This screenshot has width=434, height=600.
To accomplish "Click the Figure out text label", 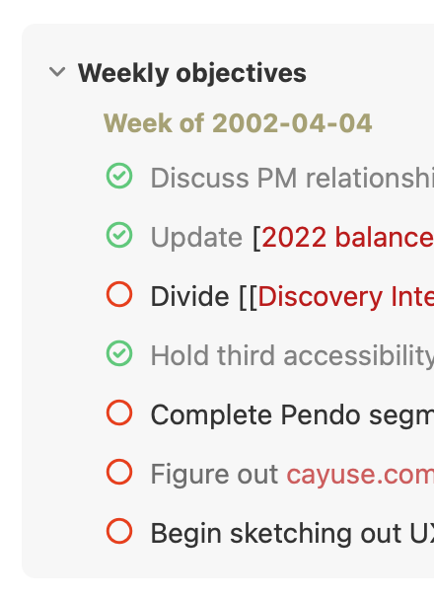I will click(214, 474).
